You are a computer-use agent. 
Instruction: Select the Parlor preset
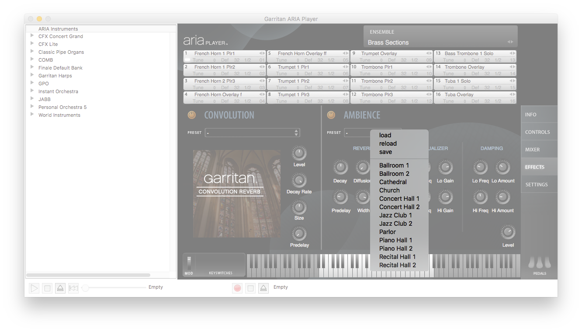tap(399, 232)
